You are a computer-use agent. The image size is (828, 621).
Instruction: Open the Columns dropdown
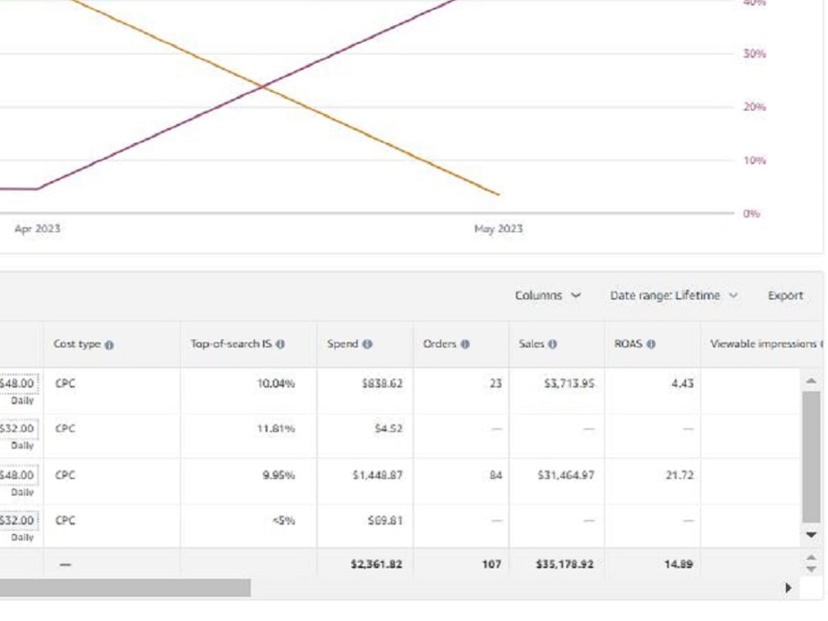(547, 296)
